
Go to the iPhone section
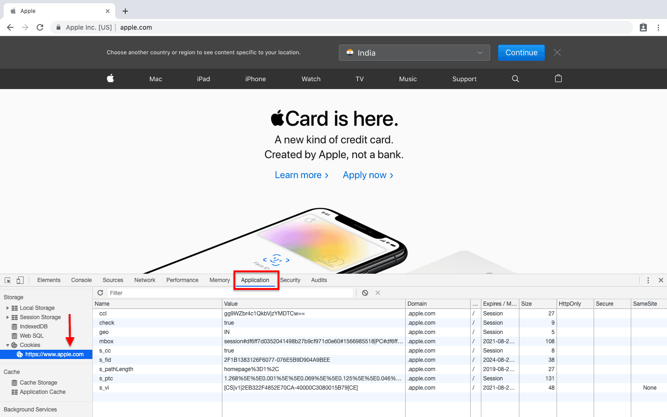256,79
